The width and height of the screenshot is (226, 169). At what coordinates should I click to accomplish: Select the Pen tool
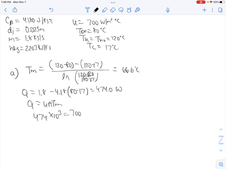click(96, 10)
